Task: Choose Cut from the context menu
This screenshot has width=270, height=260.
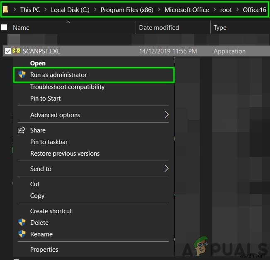Action: point(94,184)
